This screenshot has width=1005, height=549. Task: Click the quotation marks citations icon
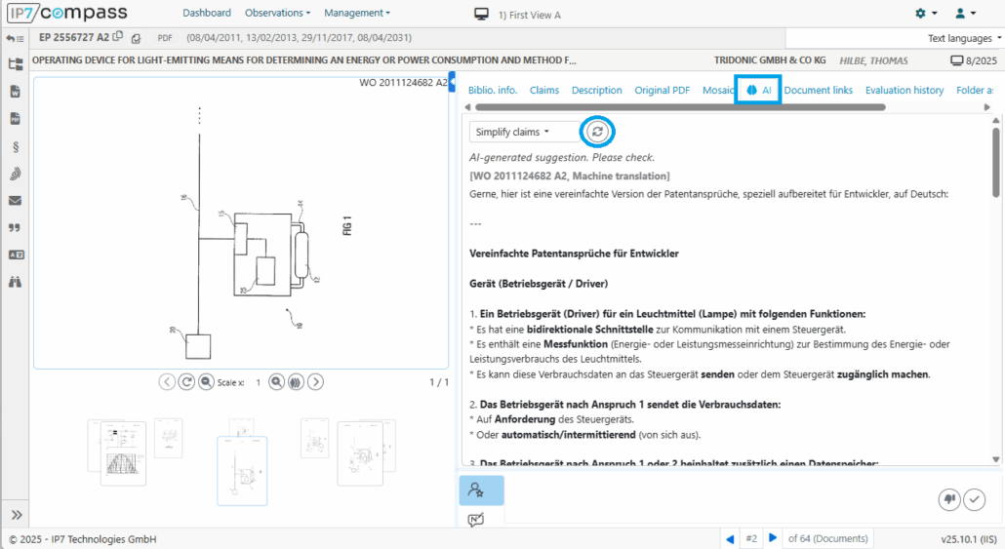point(15,228)
